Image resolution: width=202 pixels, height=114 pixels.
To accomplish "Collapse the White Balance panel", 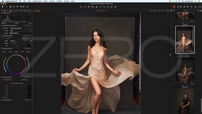I will 1,36.
